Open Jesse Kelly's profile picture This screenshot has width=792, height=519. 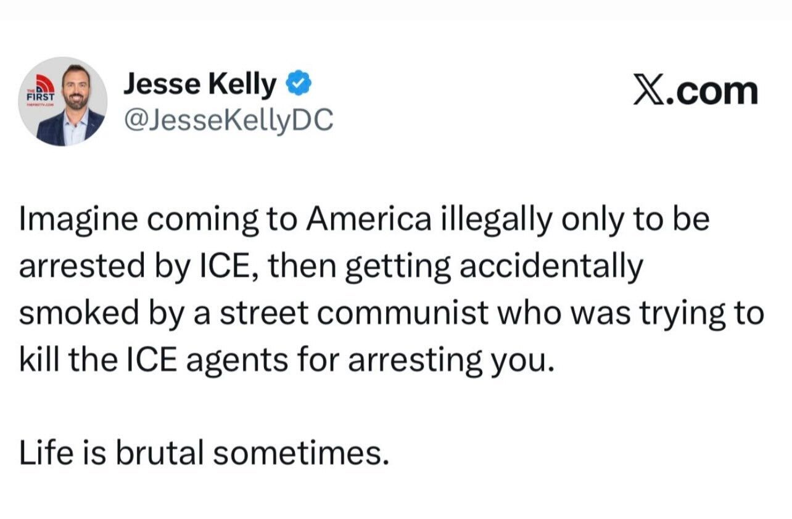pos(63,102)
